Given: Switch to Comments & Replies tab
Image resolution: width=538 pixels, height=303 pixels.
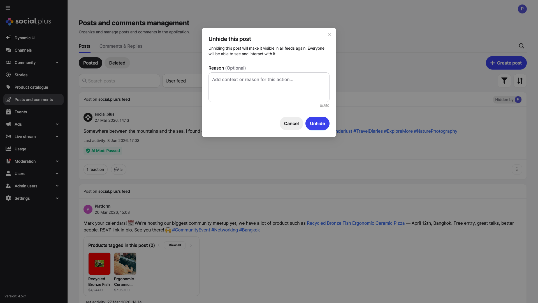Looking at the screenshot, I should (x=121, y=46).
